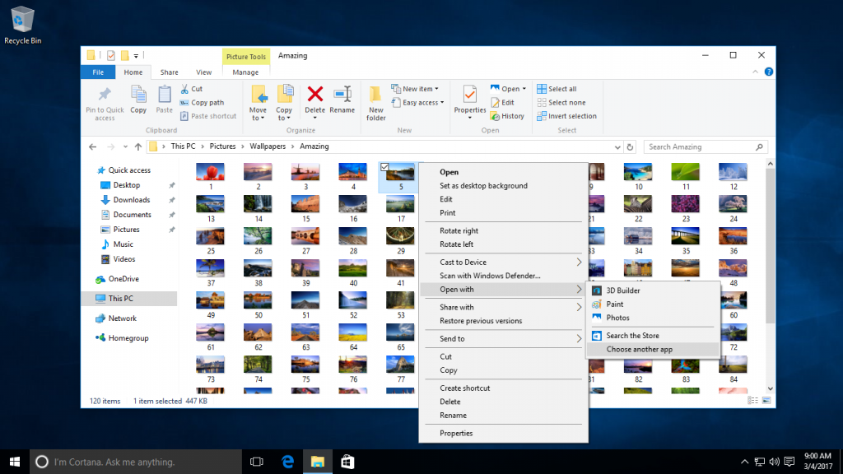The height and width of the screenshot is (474, 843).
Task: Pin current folder to Quick access
Action: coord(104,103)
